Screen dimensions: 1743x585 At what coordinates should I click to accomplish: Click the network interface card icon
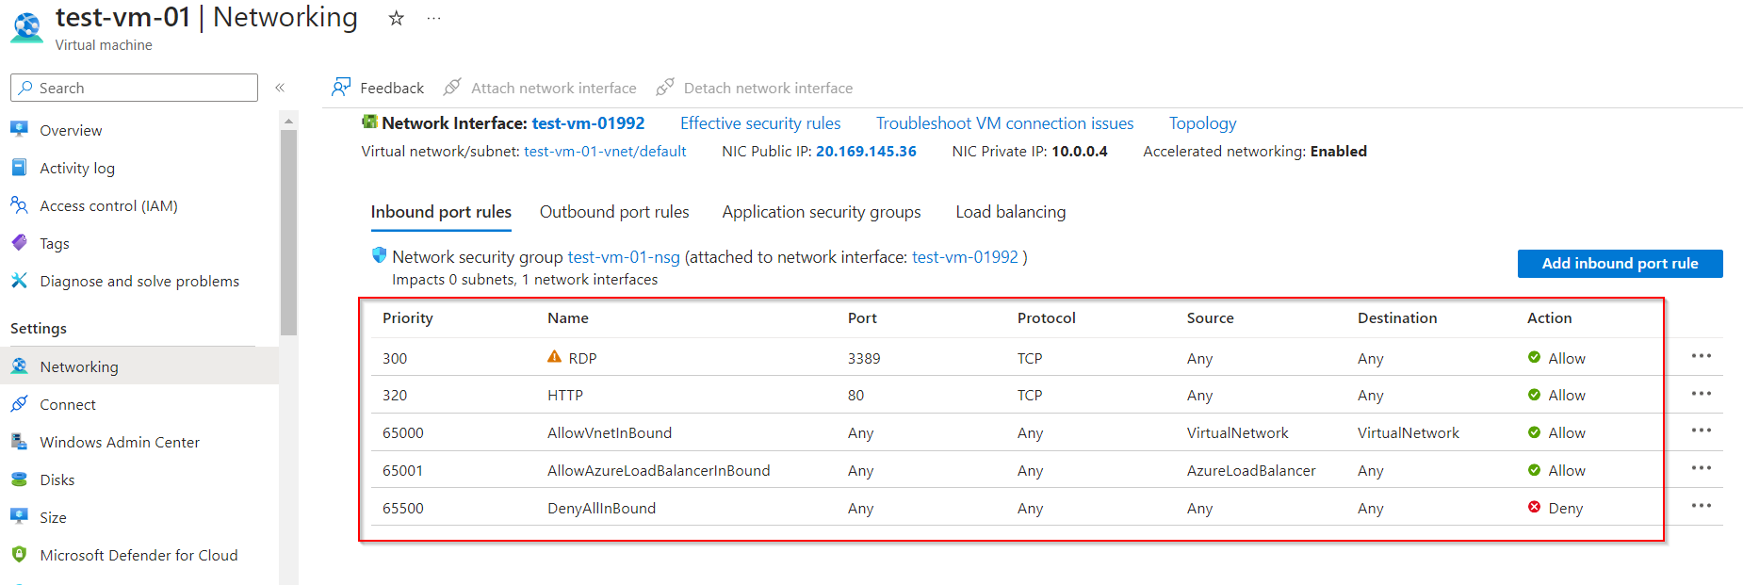370,122
